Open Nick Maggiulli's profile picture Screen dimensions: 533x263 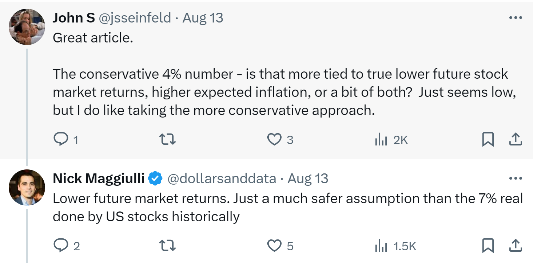click(x=27, y=187)
